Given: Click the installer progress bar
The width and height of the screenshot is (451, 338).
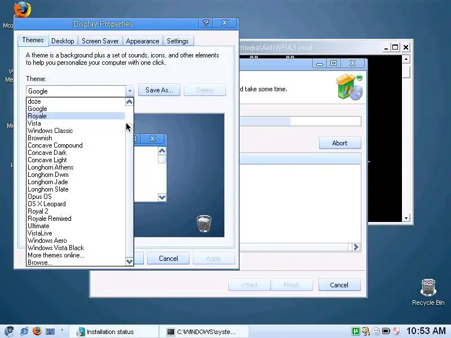Looking at the screenshot, I should click(300, 121).
